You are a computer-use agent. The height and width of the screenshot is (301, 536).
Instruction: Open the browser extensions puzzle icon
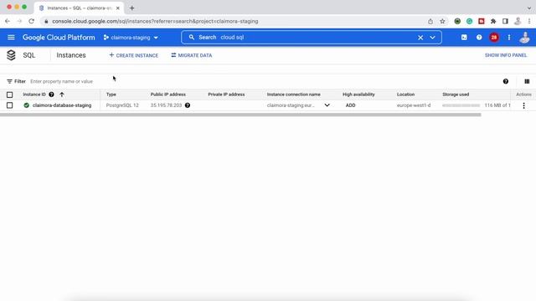[x=493, y=21]
